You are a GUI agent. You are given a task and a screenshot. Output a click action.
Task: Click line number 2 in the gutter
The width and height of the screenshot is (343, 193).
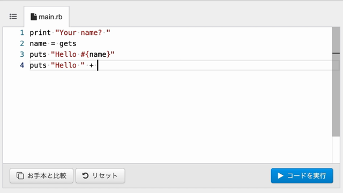(x=22, y=43)
